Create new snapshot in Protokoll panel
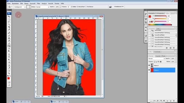Image resolution: width=184 pixels, height=103 pixels. (170, 48)
